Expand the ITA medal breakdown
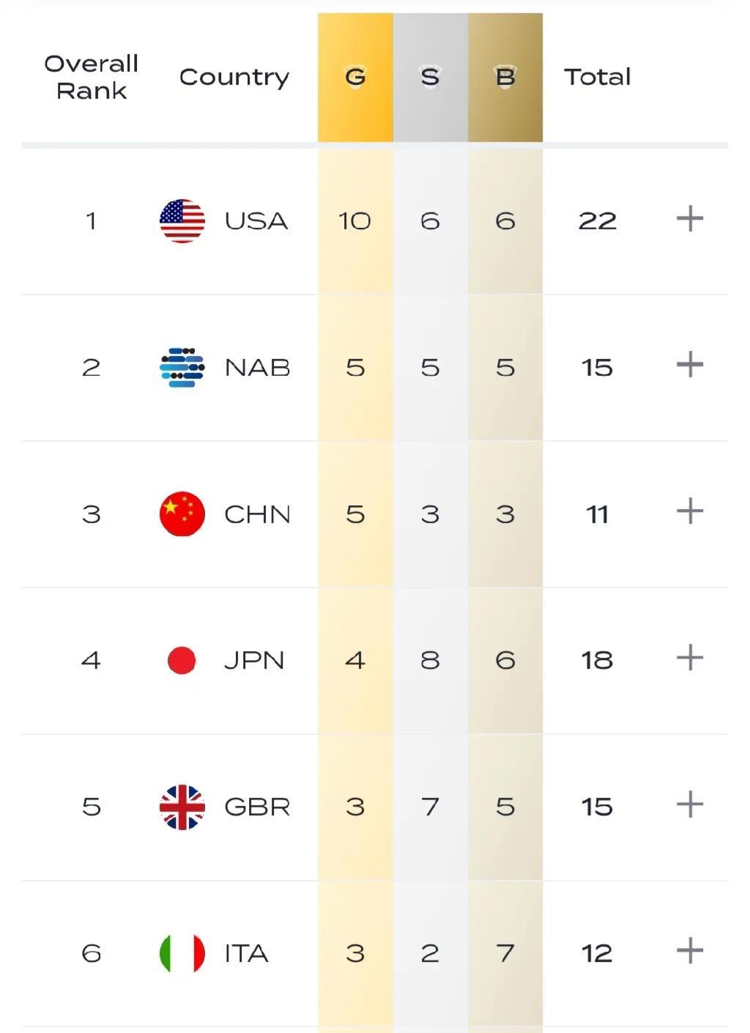Screen dimensions: 750x1033 click(689, 951)
